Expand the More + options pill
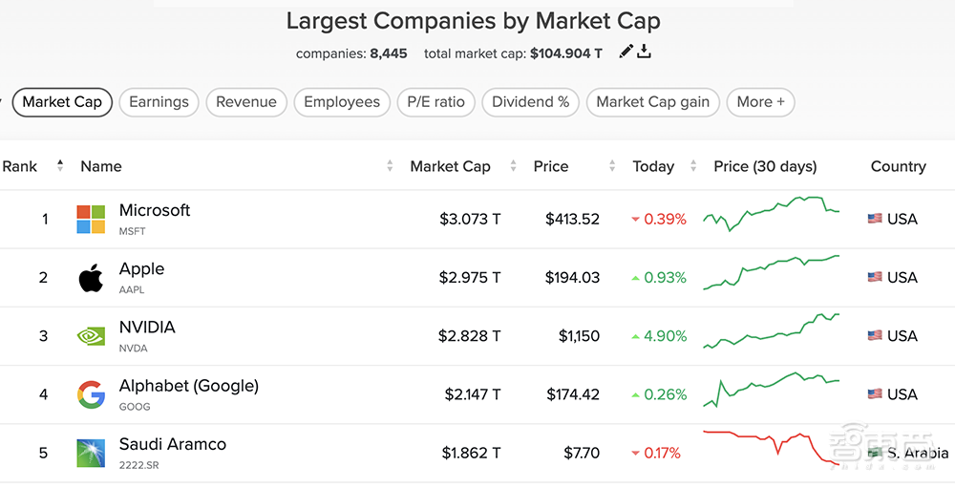The image size is (955, 488). (x=761, y=102)
